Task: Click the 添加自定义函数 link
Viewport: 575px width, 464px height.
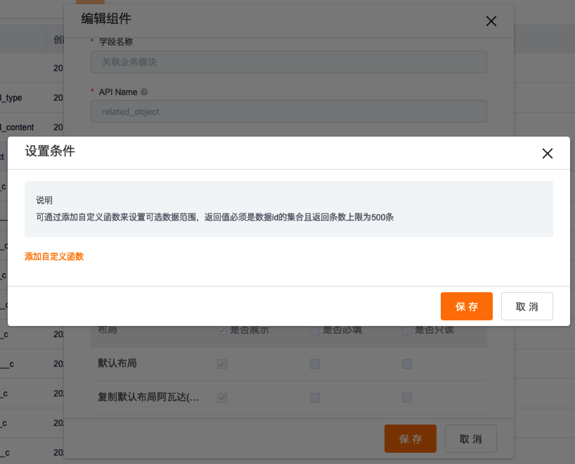Action: [54, 257]
